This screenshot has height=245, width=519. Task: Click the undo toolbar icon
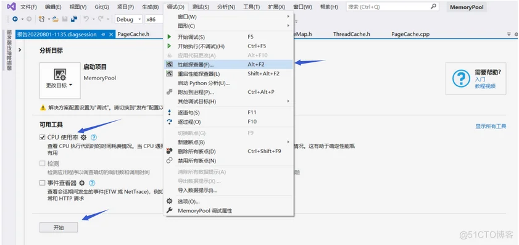point(86,19)
